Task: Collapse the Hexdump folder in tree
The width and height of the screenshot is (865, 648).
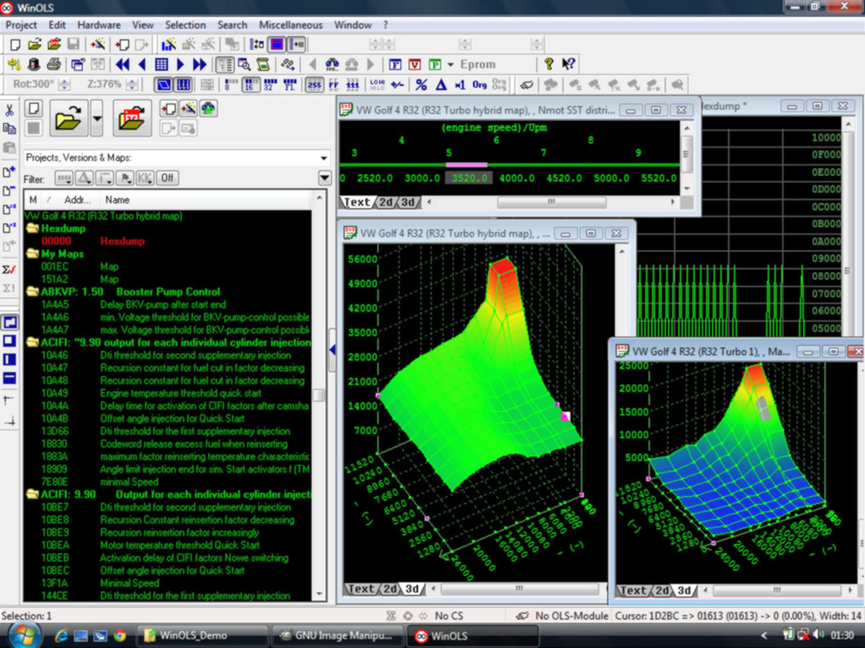Action: [x=32, y=228]
